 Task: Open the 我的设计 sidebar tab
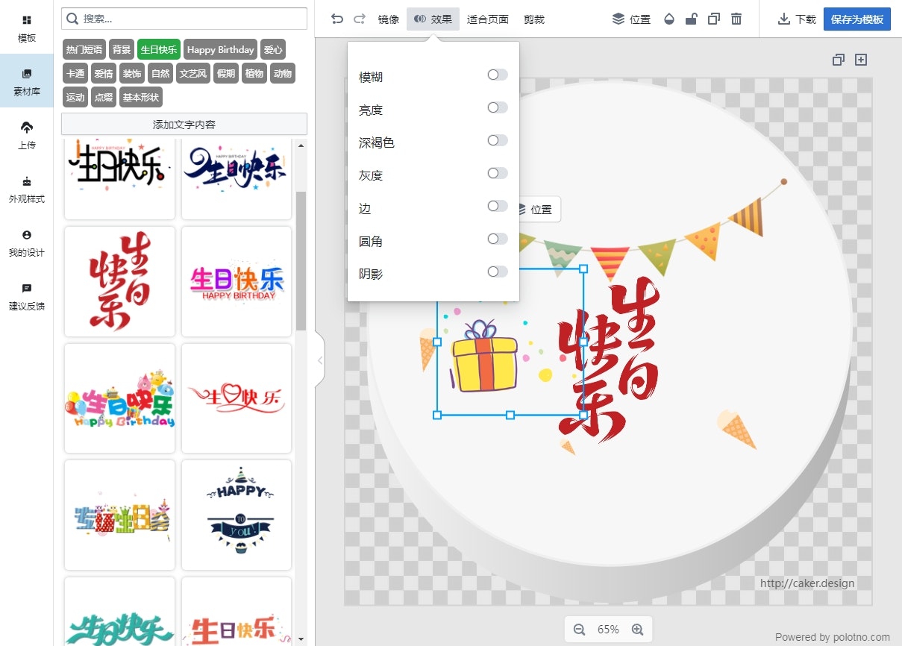pos(27,243)
